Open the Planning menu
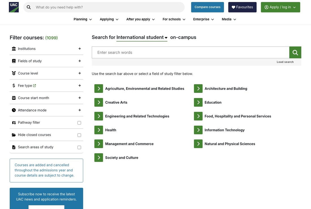311x209 pixels. 83,19
